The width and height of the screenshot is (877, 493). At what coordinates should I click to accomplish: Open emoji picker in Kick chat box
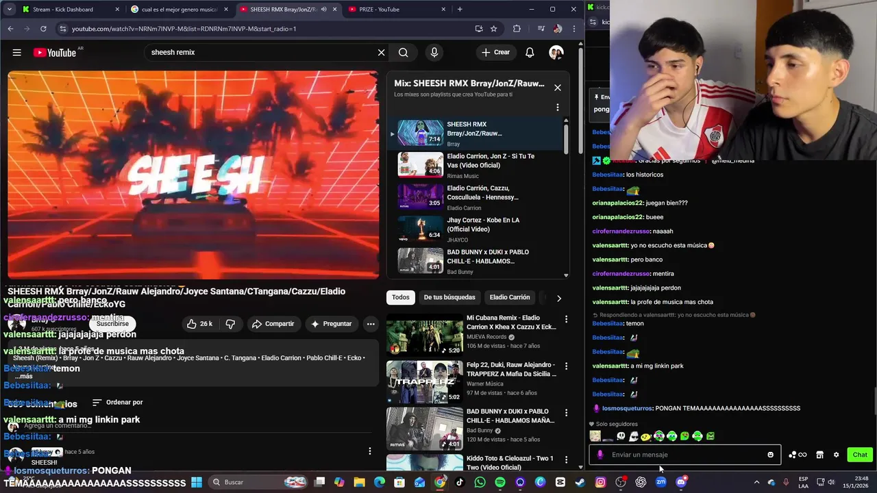[x=770, y=455]
